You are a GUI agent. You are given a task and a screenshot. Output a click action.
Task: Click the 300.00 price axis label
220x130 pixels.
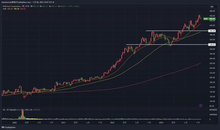212,54
